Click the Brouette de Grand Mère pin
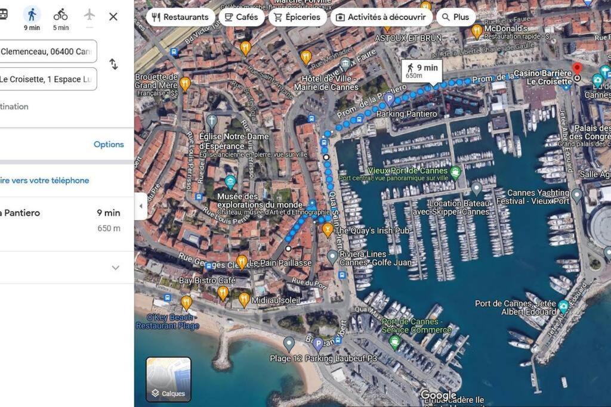Screen dimensions: 611x407 click(185, 83)
